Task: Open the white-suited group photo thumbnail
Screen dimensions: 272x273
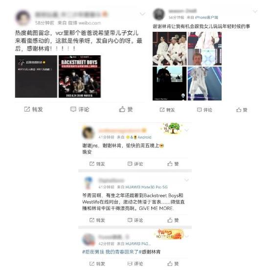Action: pyautogui.click(x=169, y=48)
